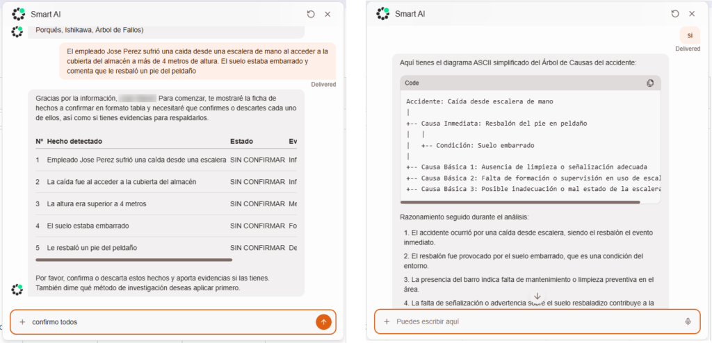Screen dimensions: 712x343
Task: Click the 'Smart AI' title in right window
Action: pyautogui.click(x=410, y=14)
